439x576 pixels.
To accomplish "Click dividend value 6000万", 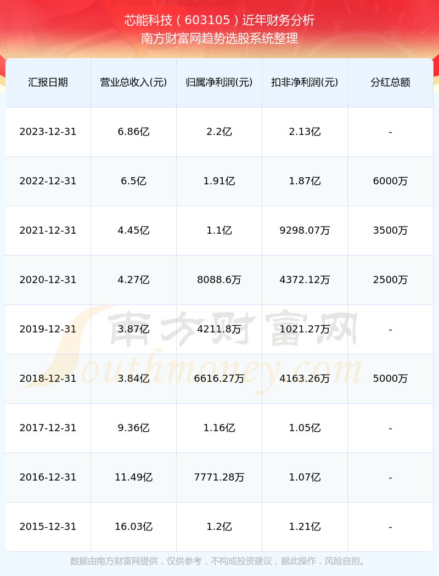I will (390, 181).
